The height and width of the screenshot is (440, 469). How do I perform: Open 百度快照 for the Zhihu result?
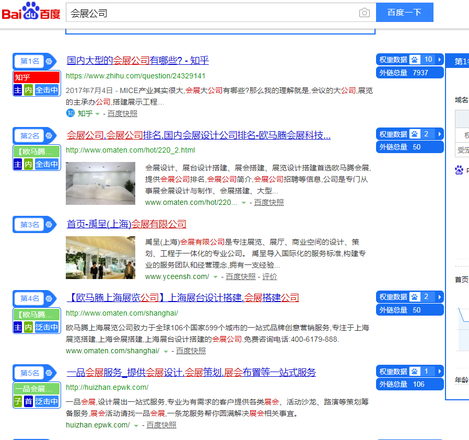coord(122,114)
